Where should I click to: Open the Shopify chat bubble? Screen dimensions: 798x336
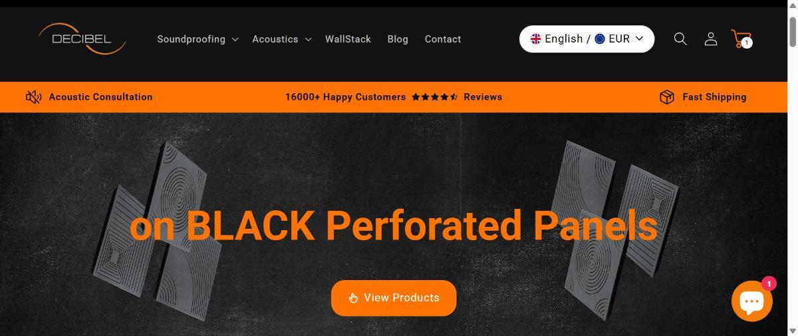[x=752, y=301]
